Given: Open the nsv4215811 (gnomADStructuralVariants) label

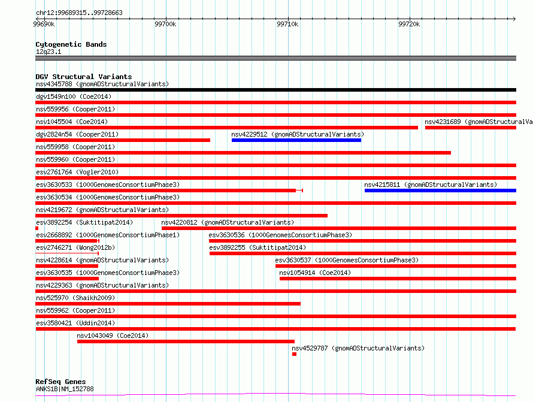Looking at the screenshot, I should (x=431, y=185).
